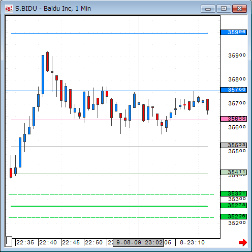
Task: Click the 35700 price axis value
Action: click(237, 103)
